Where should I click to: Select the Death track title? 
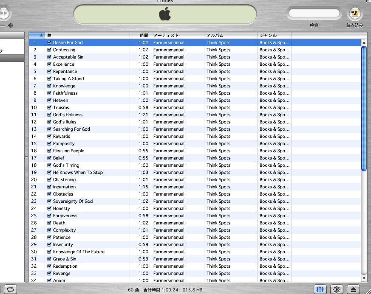[59, 223]
